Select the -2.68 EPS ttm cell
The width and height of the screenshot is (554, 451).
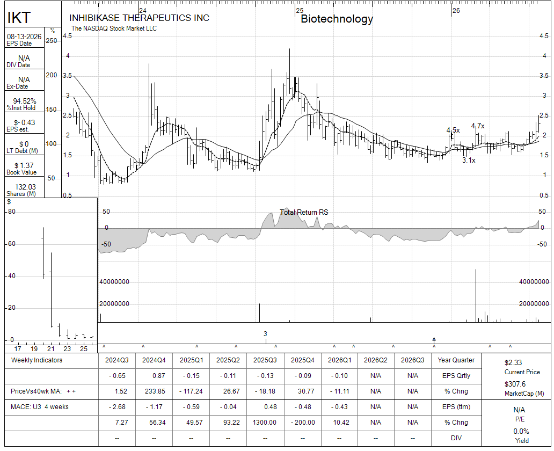[x=117, y=407]
